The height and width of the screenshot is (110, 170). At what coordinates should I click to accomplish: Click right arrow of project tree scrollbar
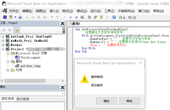pyautogui.click(x=63, y=81)
